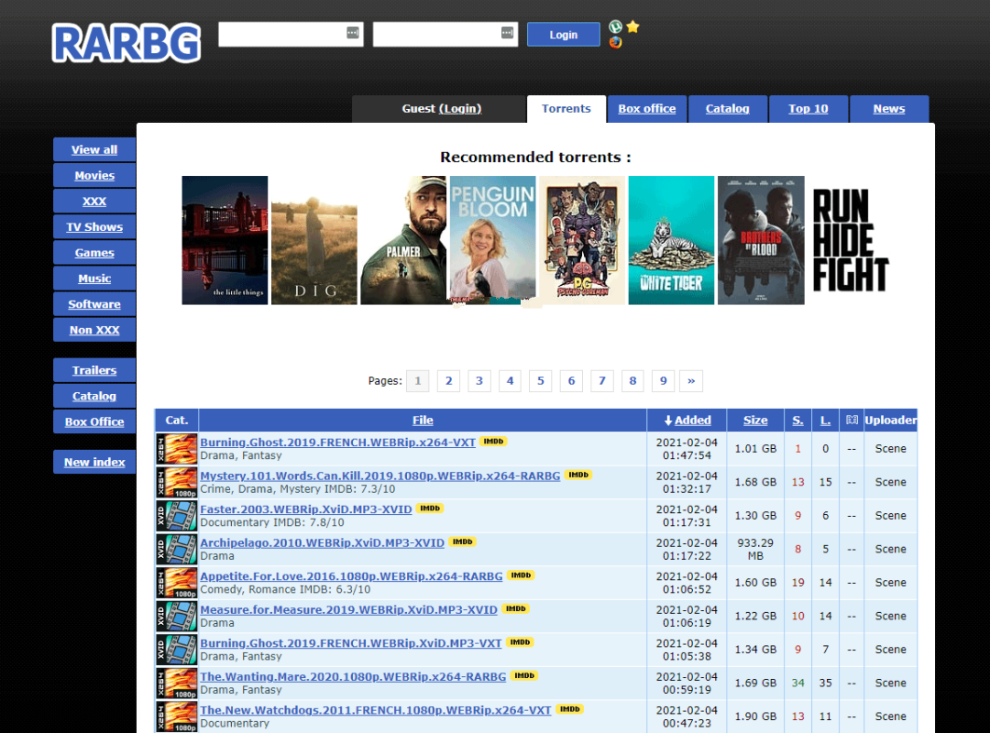Screen dimensions: 990x733
Task: Focus the text box beside the Login button
Action: [x=445, y=34]
